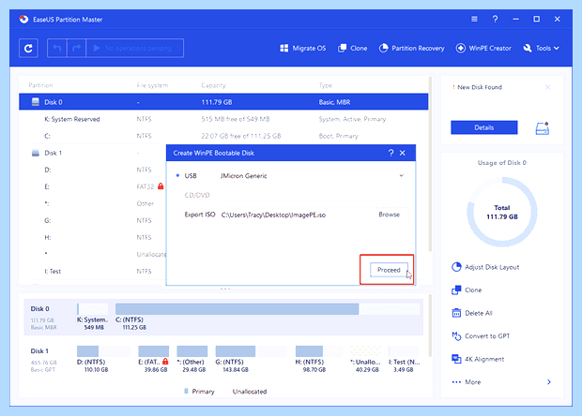Open help in WinPE dialog
The image size is (582, 416).
391,153
